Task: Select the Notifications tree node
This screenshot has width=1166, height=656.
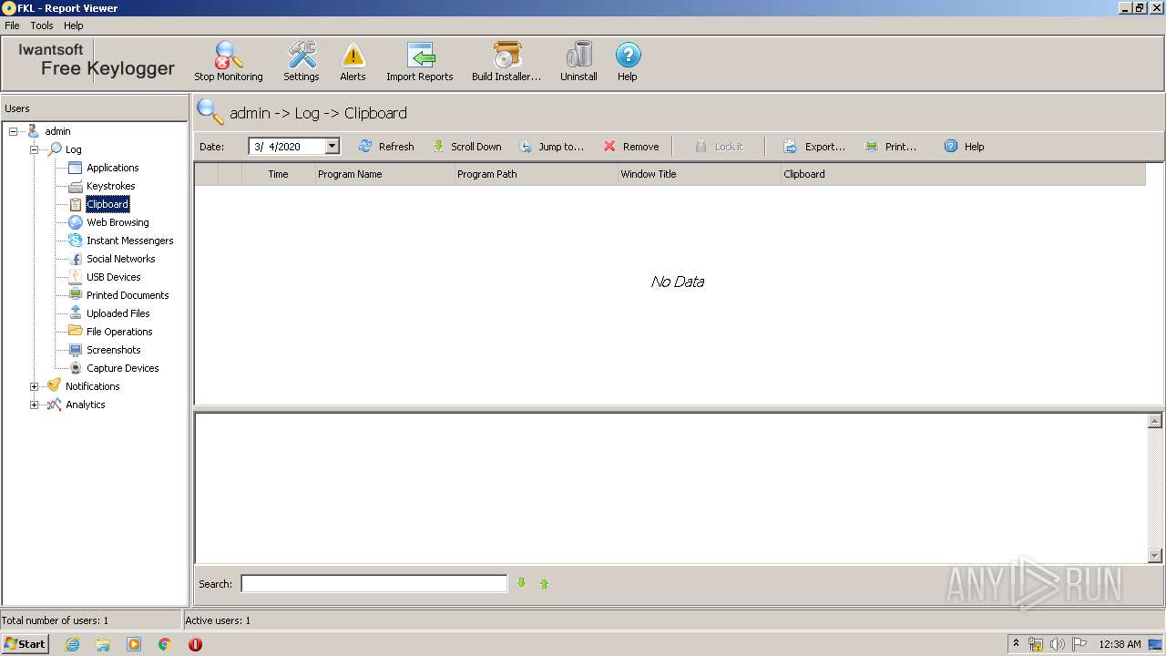Action: [x=92, y=386]
